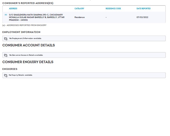Click the DATE REPORTED column header

coord(143,8)
